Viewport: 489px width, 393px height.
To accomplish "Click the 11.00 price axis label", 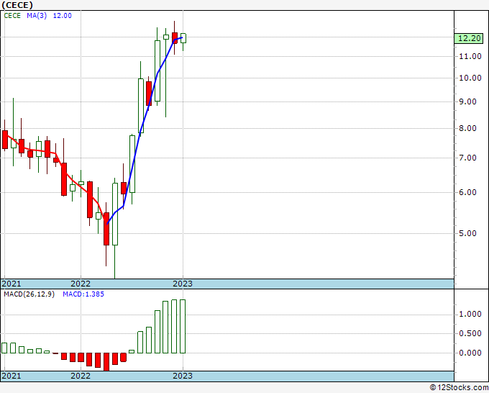I will (x=470, y=56).
